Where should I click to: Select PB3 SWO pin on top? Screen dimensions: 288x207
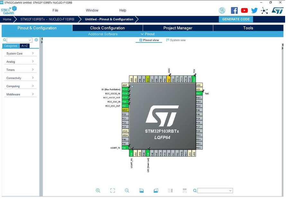(169, 79)
